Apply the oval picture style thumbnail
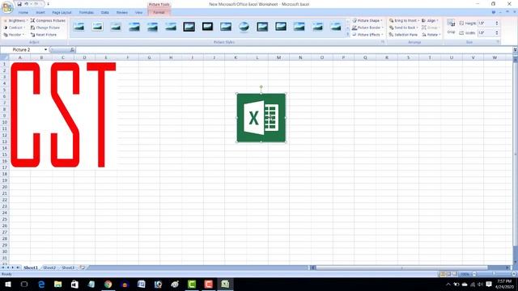The width and height of the screenshot is (518, 291). click(244, 27)
